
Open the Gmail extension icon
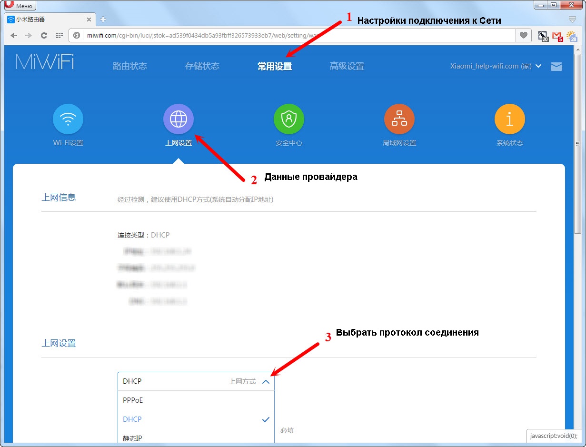point(557,36)
